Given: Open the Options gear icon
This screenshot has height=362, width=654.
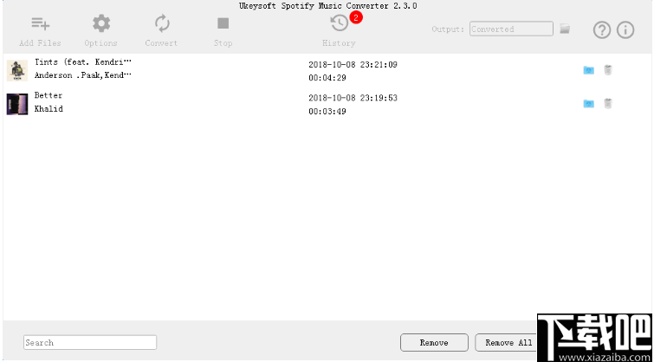Looking at the screenshot, I should point(101,23).
